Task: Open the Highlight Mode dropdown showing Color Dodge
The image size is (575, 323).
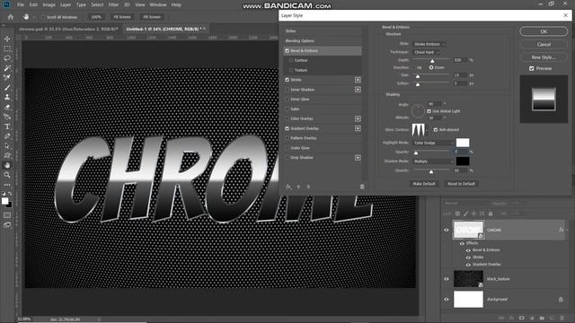Action: 433,143
